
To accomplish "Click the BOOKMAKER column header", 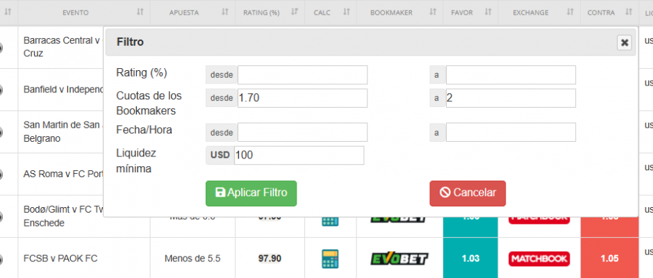I will [391, 13].
